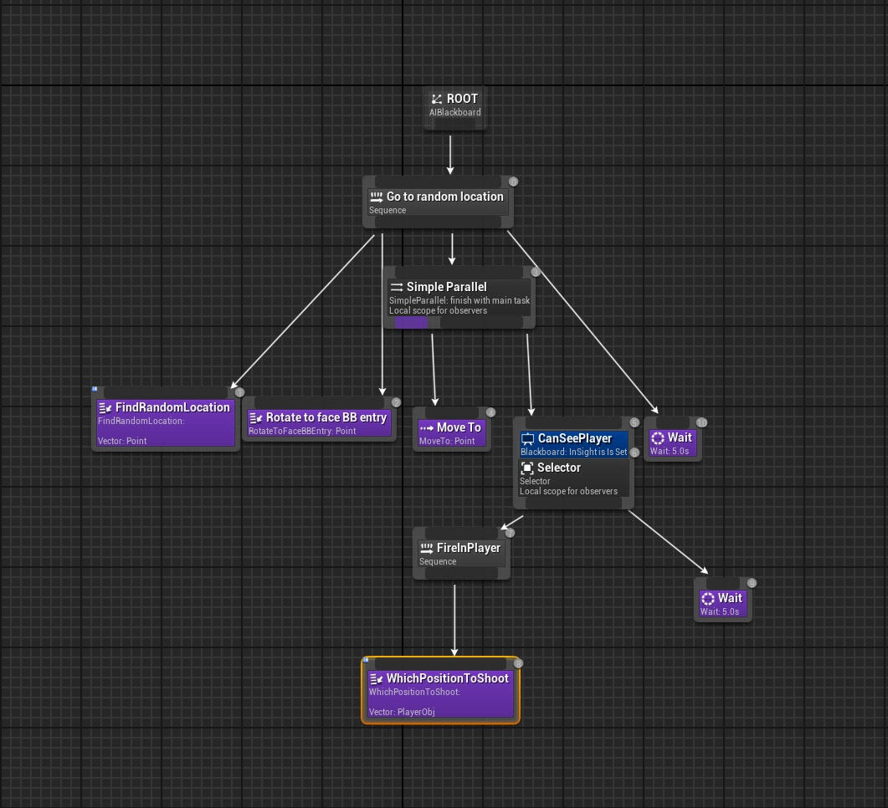Select the Selector composite icon
The image size is (888, 808).
click(x=527, y=468)
